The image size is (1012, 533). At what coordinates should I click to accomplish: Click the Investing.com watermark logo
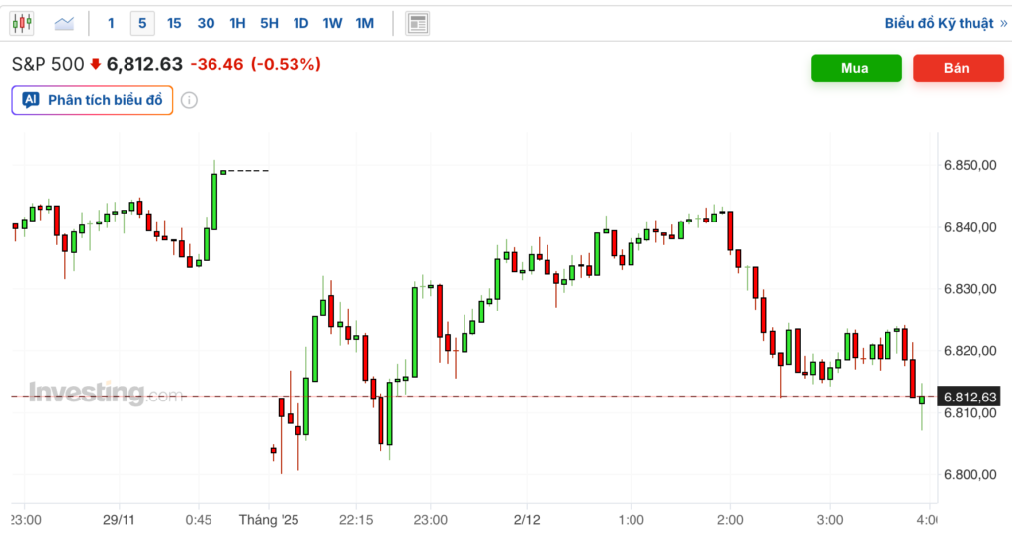pyautogui.click(x=105, y=394)
